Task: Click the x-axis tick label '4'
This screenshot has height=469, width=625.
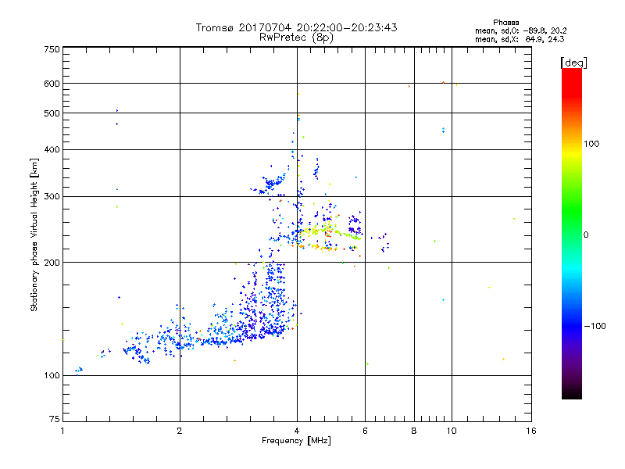Action: (297, 431)
